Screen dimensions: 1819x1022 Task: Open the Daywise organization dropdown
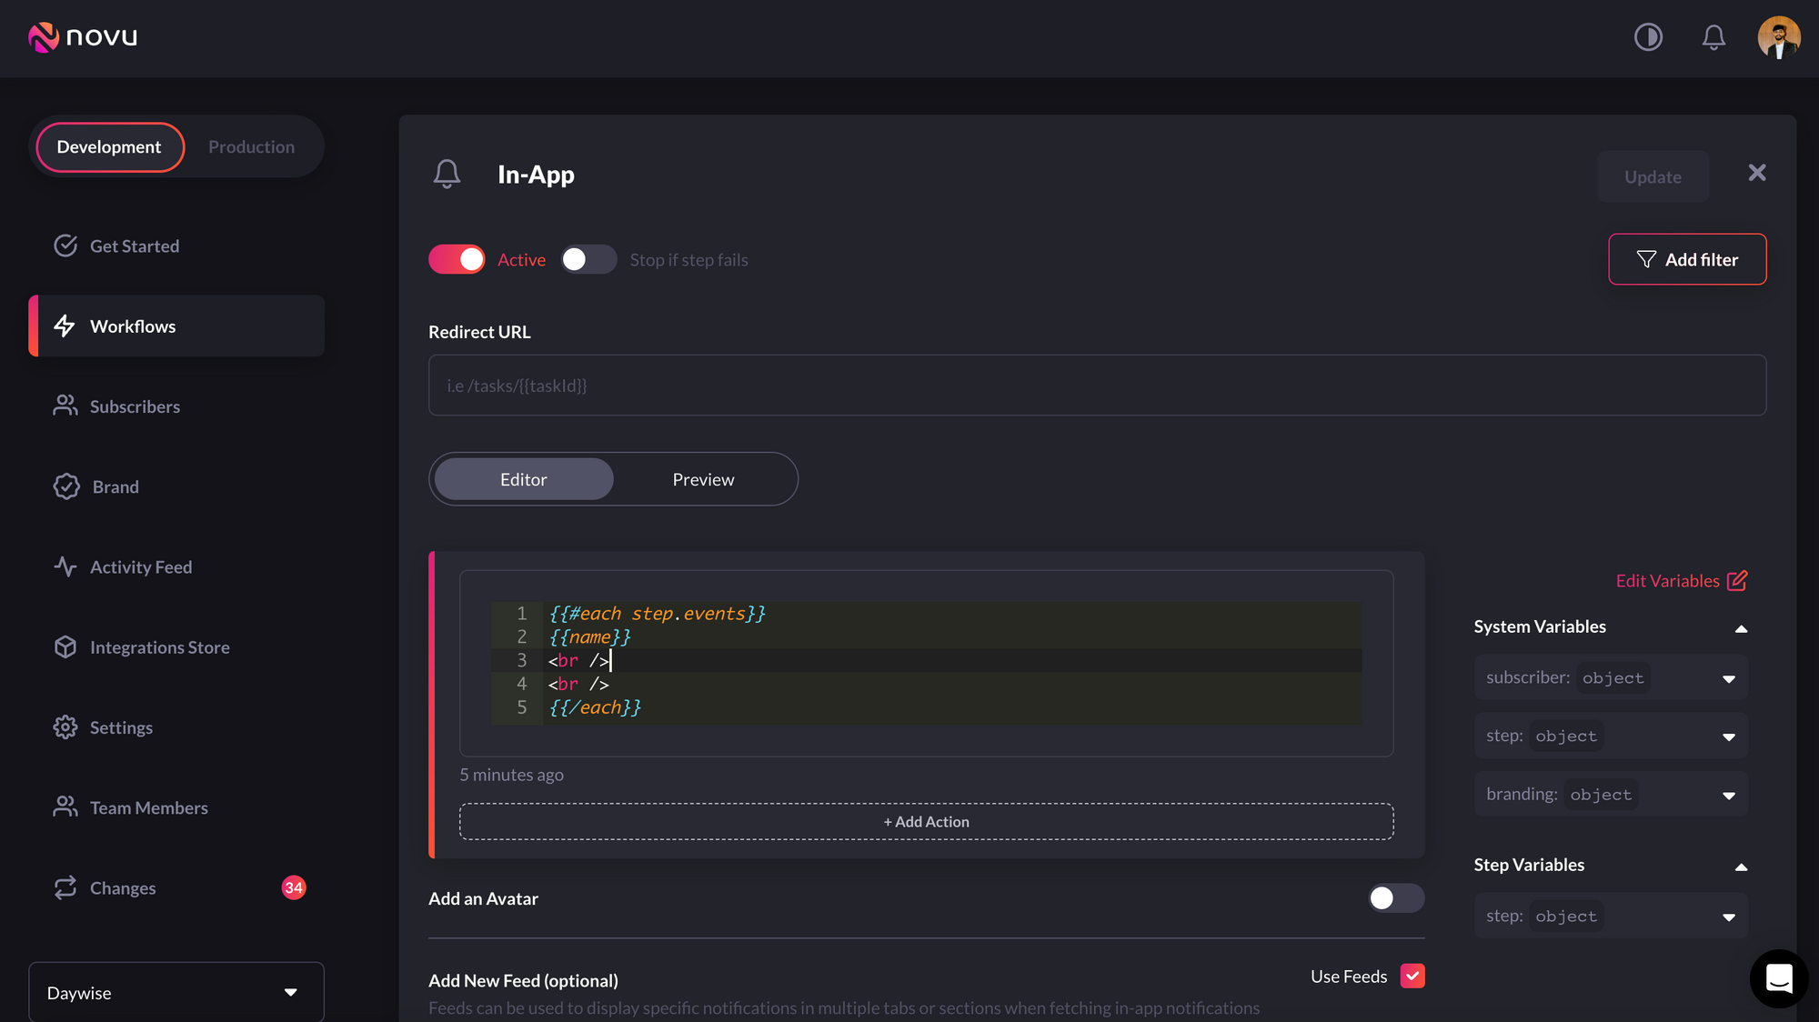point(176,992)
